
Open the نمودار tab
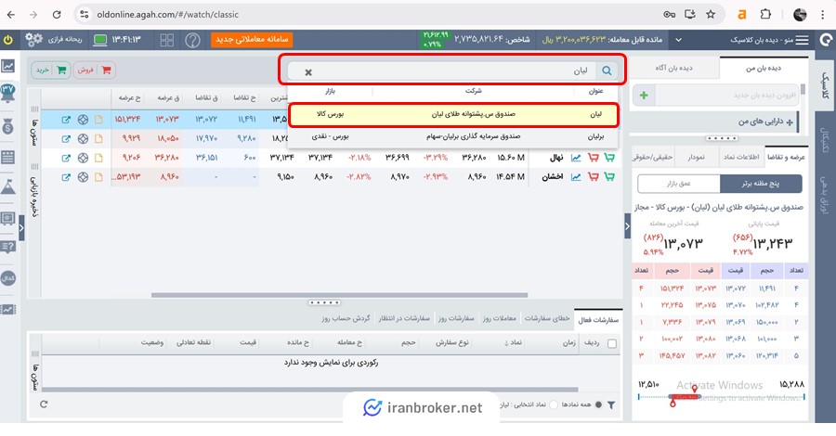point(696,157)
